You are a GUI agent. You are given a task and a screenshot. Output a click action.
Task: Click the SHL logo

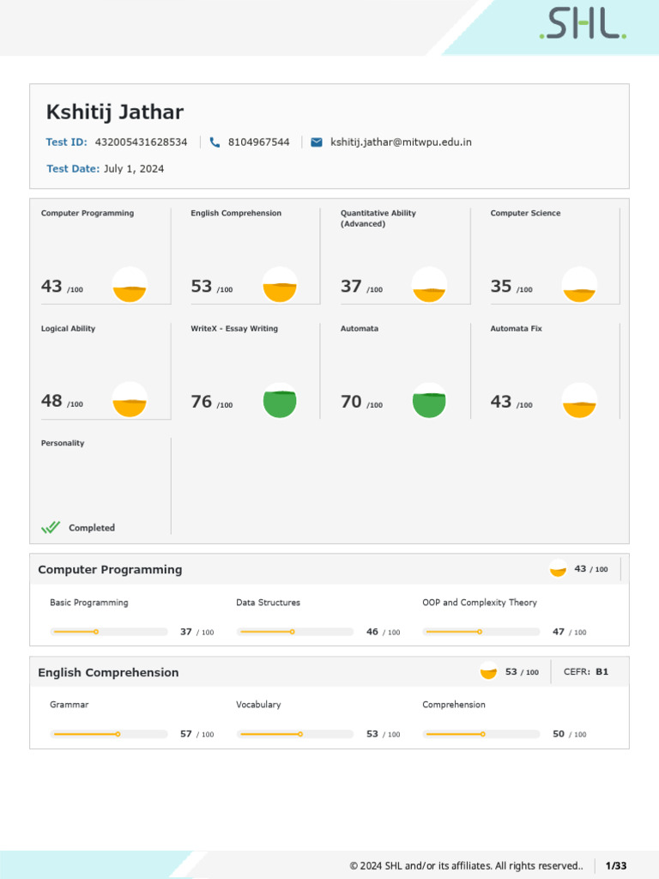pyautogui.click(x=583, y=26)
